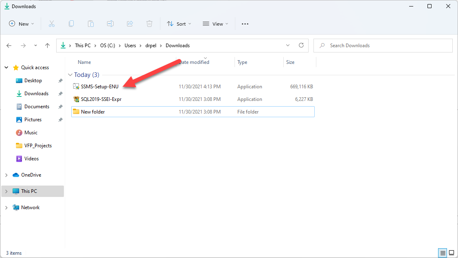Sort by the Name column header
This screenshot has width=458, height=258.
point(84,62)
